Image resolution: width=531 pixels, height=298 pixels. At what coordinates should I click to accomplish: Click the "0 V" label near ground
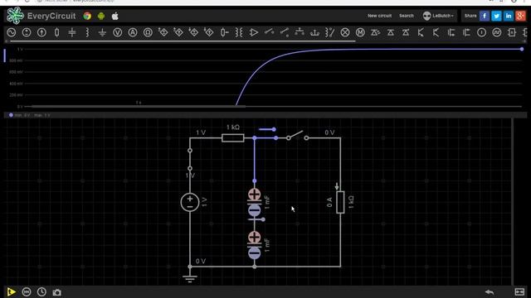pos(201,262)
